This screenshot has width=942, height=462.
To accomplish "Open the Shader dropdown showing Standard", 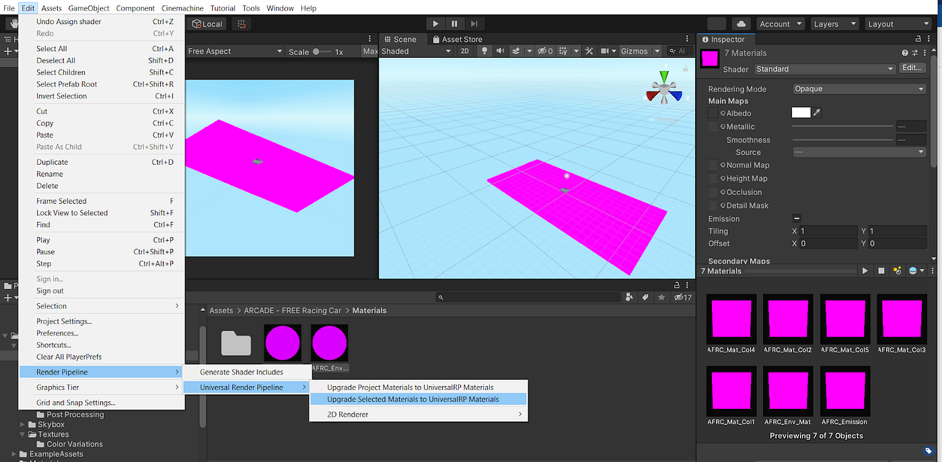I will pos(824,69).
